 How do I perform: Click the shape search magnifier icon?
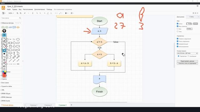pyautogui.click(x=20, y=18)
